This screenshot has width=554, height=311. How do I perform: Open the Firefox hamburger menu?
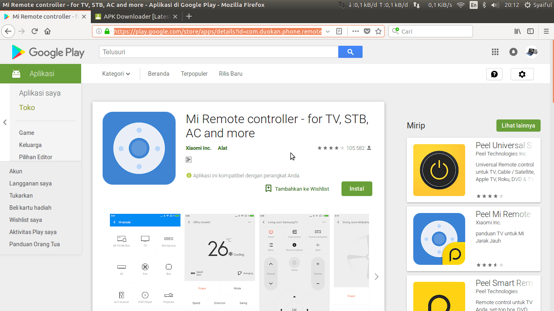tap(546, 31)
